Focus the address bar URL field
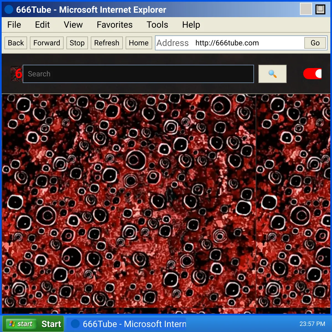 (x=248, y=43)
